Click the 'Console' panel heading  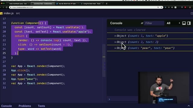tap(116, 23)
